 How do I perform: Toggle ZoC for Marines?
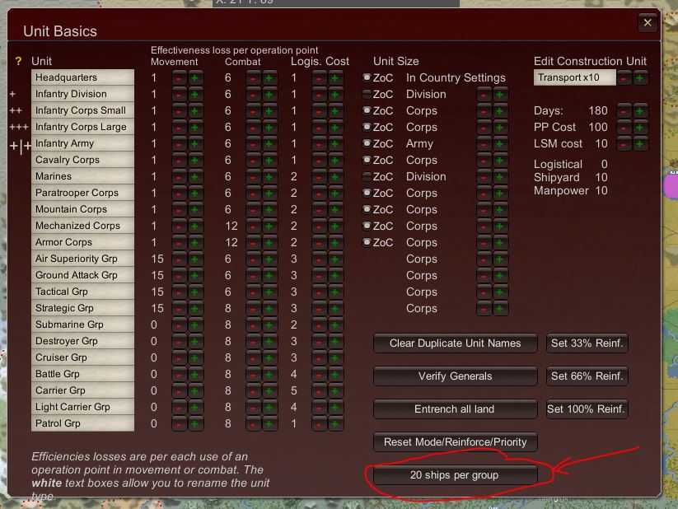click(x=367, y=176)
